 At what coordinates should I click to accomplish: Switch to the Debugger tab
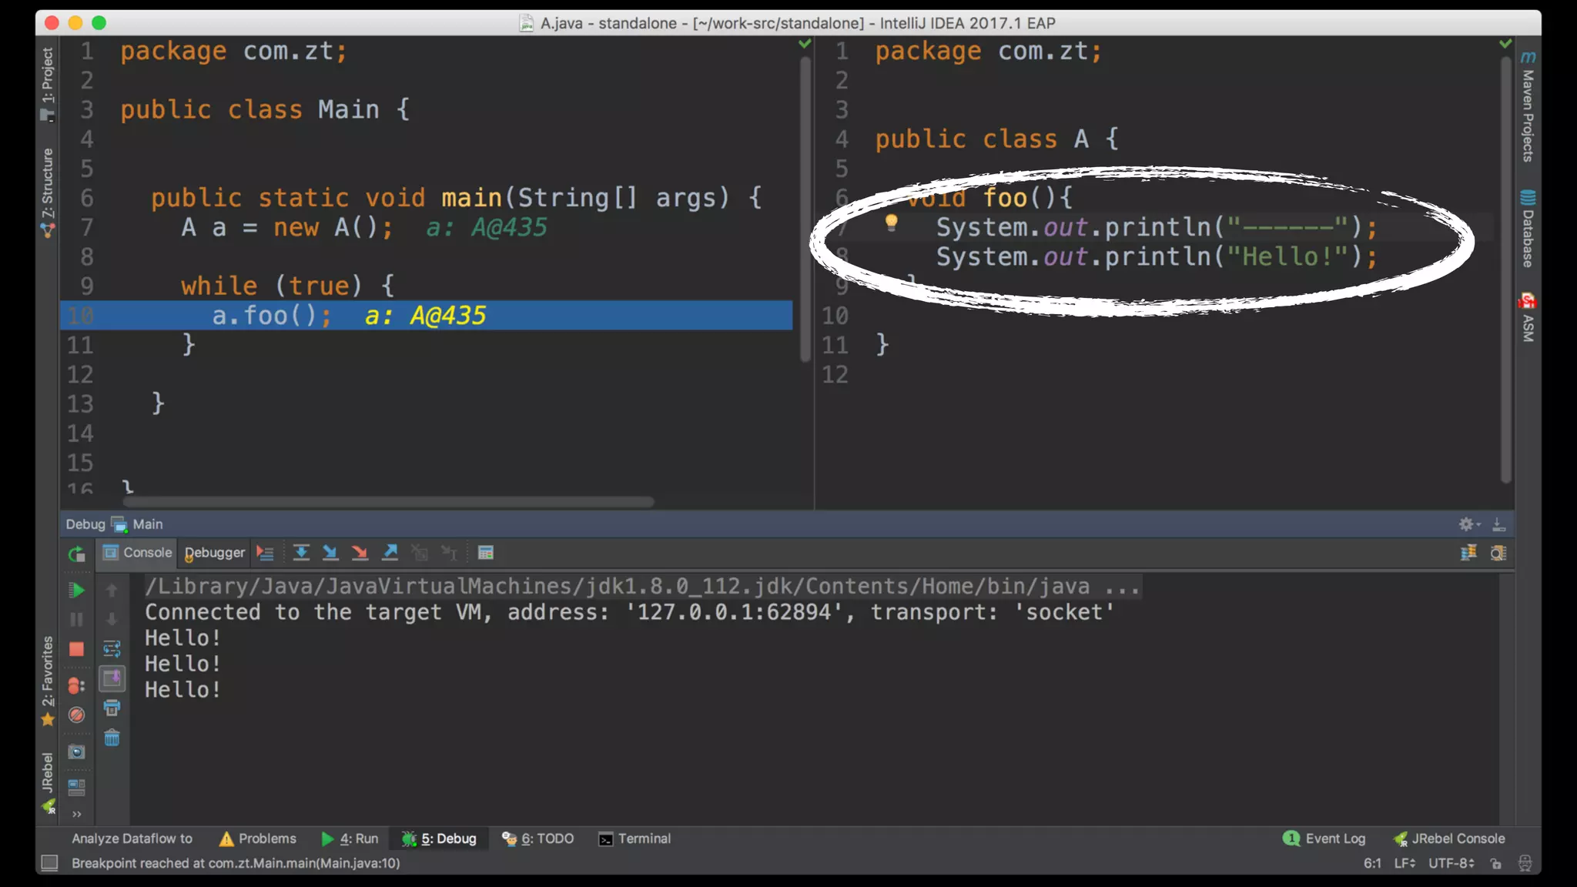(215, 552)
